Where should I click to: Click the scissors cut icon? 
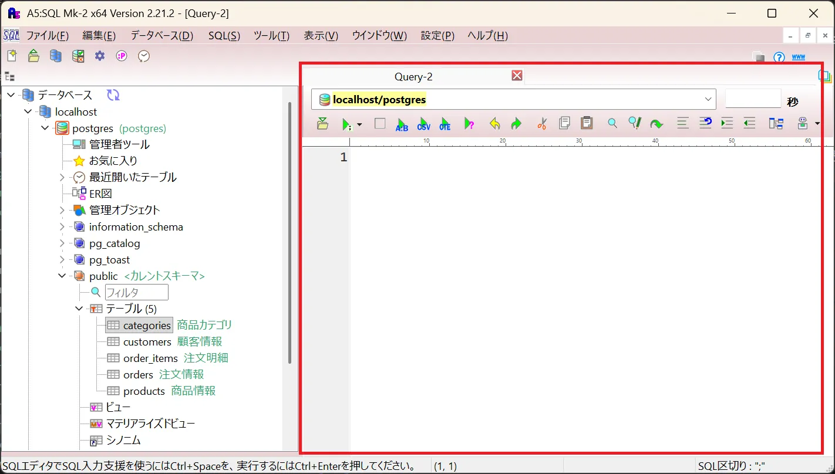pyautogui.click(x=542, y=123)
